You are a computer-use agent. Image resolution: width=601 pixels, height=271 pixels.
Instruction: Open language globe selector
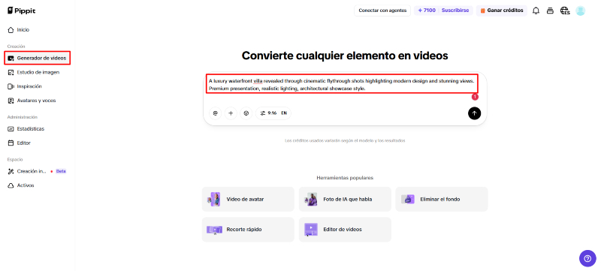pyautogui.click(x=565, y=11)
